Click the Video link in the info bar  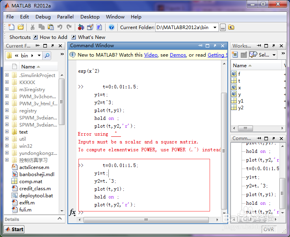tap(151, 55)
